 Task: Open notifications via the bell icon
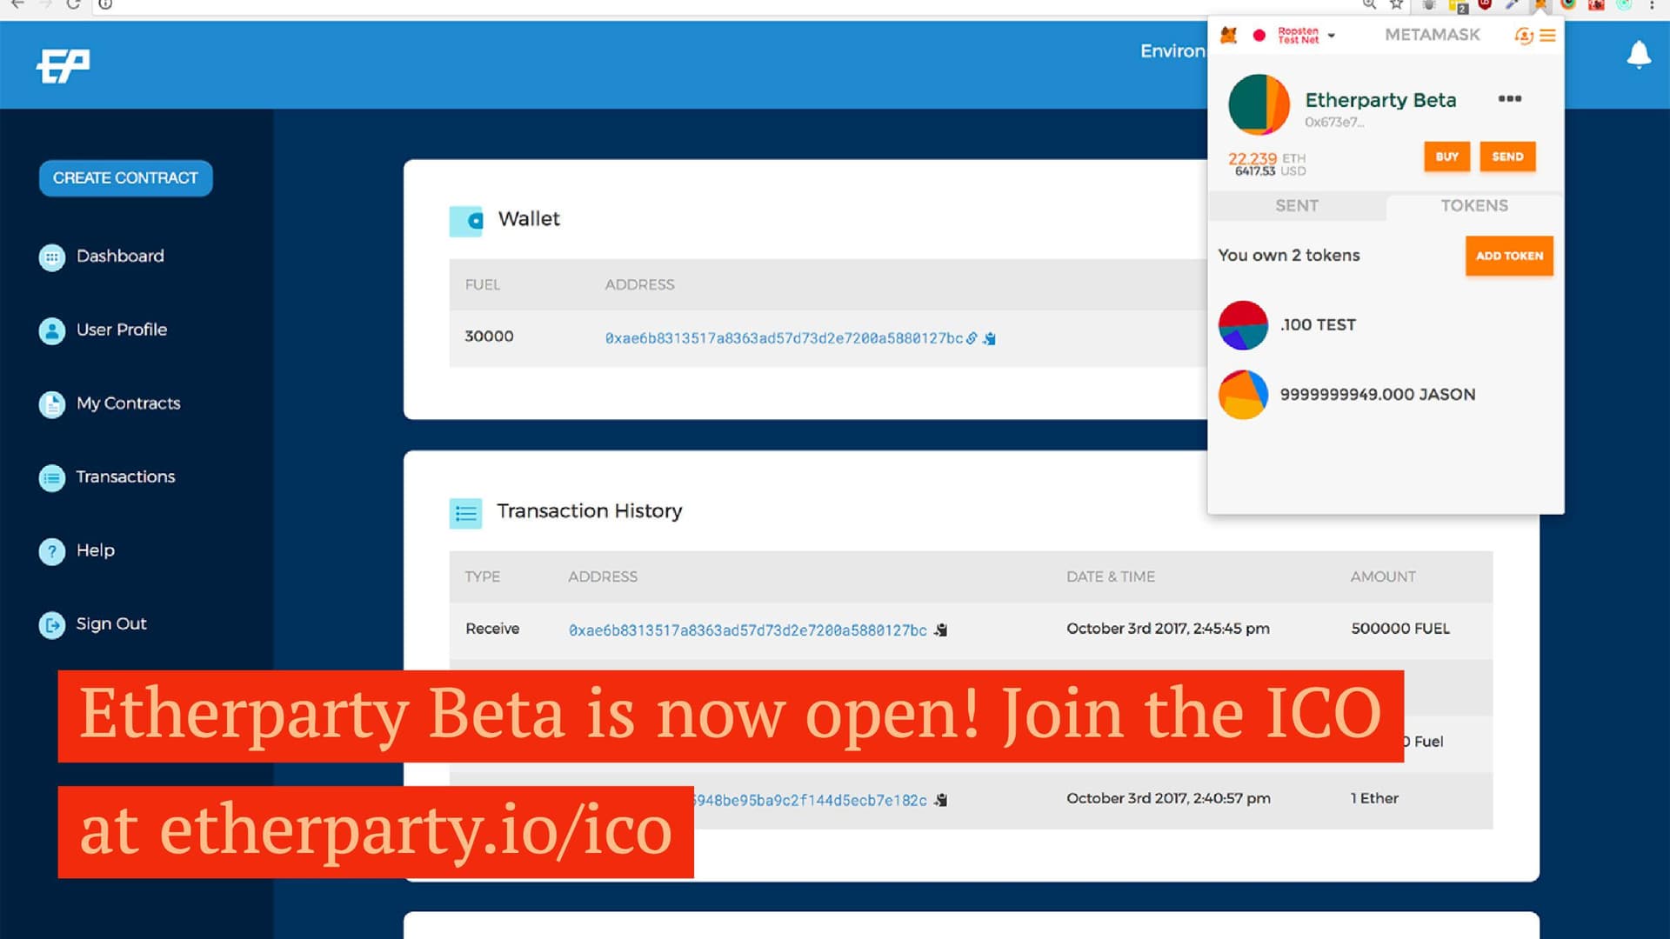click(x=1639, y=54)
